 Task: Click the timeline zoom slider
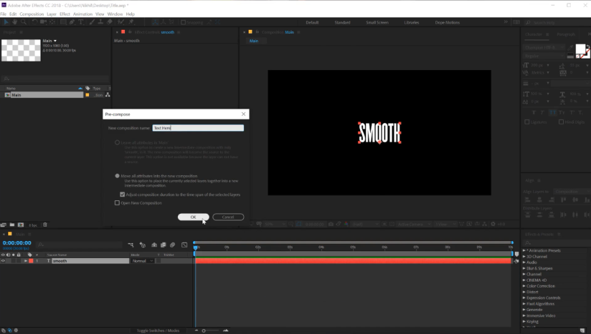(211, 331)
